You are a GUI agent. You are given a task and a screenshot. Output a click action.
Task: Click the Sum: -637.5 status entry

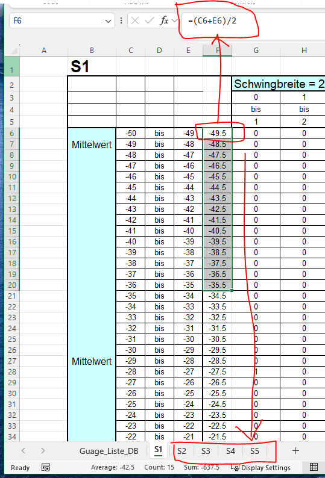pos(201,467)
